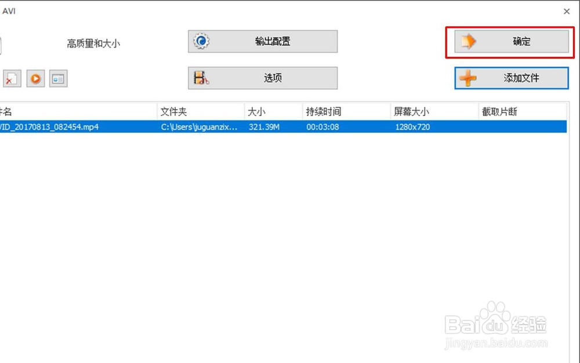Click the AVI title label
Screen dimensions: 580x363
click(9, 10)
